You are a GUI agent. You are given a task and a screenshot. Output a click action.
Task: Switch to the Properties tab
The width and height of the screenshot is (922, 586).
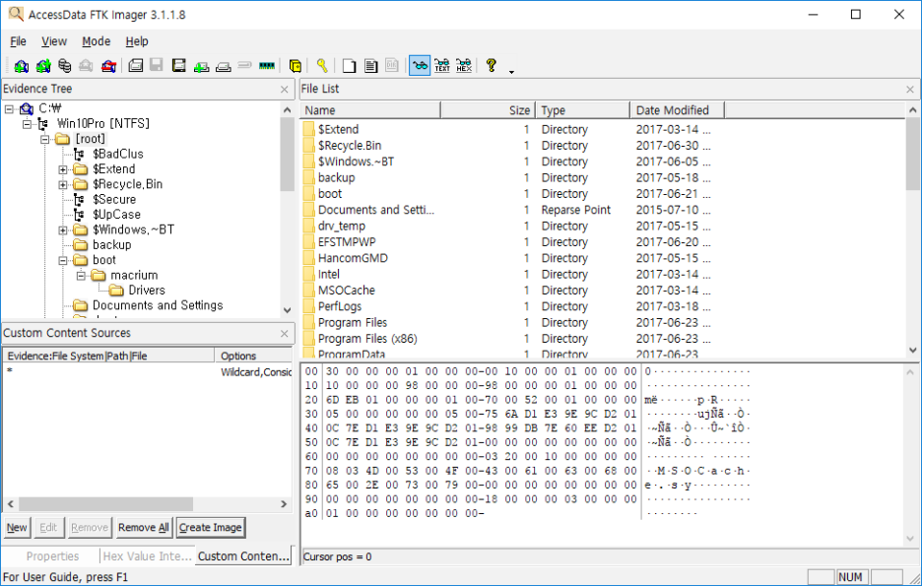[x=52, y=556]
